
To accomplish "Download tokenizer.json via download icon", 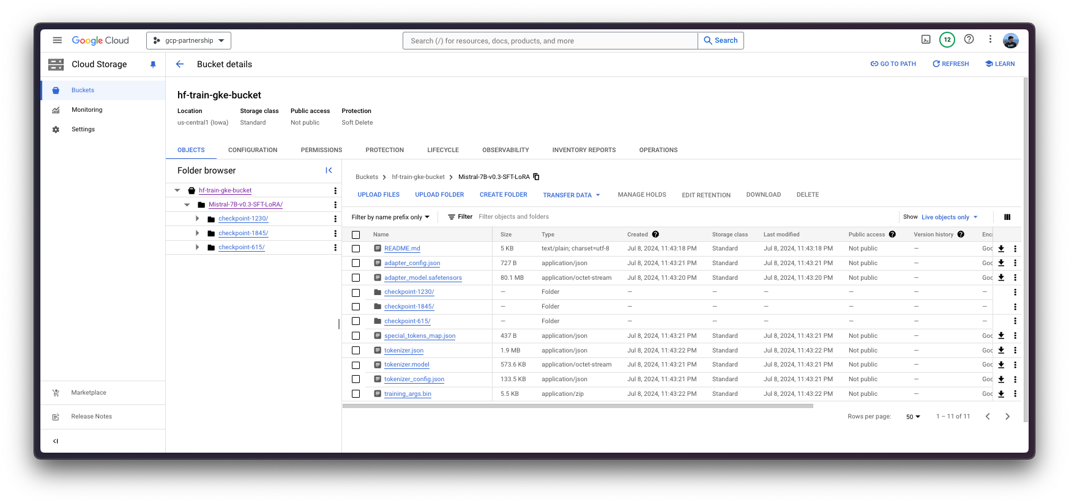I will click(x=1001, y=350).
